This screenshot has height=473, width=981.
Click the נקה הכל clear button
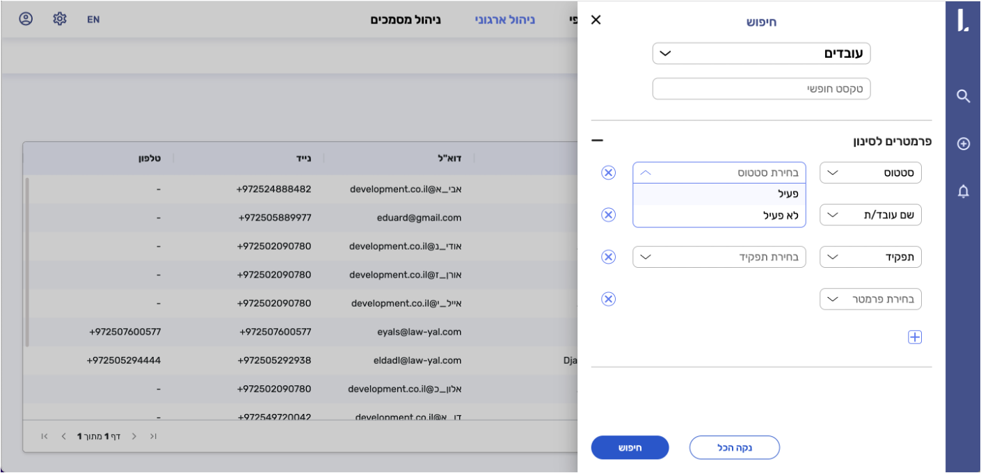[734, 448]
